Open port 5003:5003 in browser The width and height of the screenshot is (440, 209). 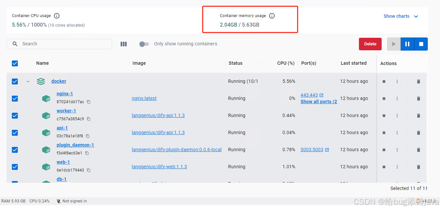pos(314,150)
